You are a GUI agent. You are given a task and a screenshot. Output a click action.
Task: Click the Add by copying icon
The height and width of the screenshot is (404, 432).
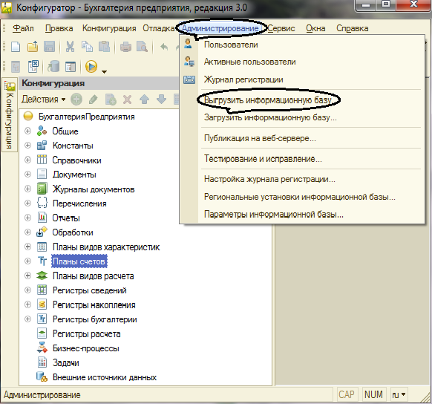[111, 100]
